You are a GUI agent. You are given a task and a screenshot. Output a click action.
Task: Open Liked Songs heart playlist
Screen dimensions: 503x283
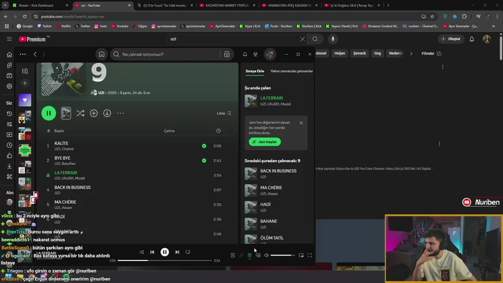point(25,100)
